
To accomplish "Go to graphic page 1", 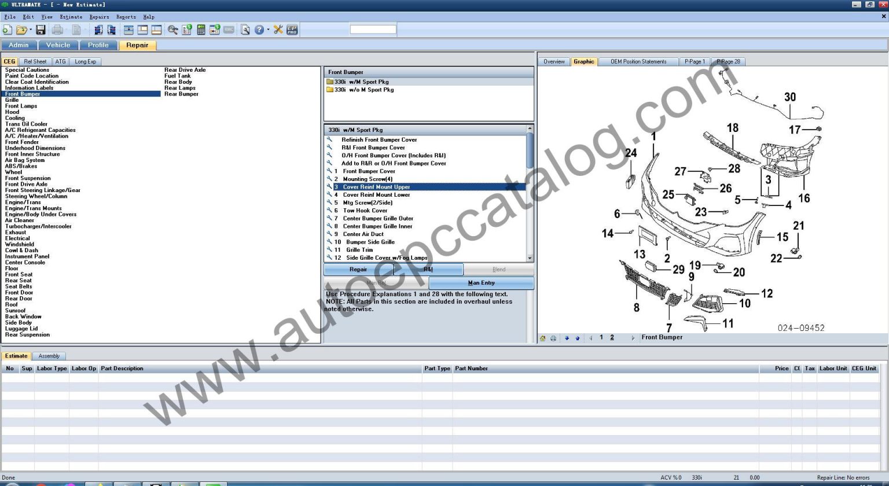I will point(601,337).
